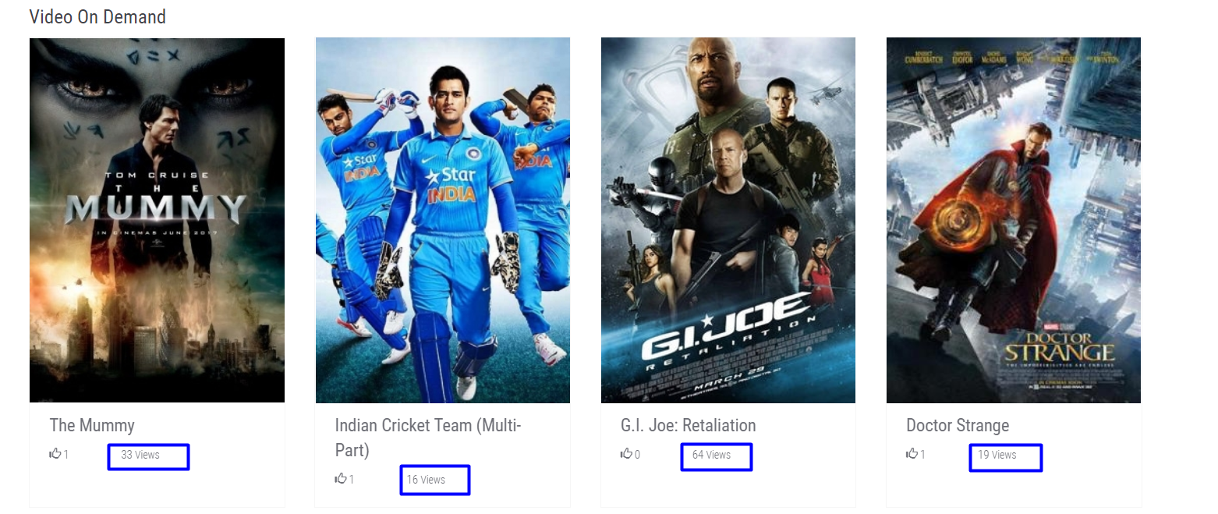Open the Doctor Strange poster image
This screenshot has width=1218, height=514.
[x=1013, y=220]
